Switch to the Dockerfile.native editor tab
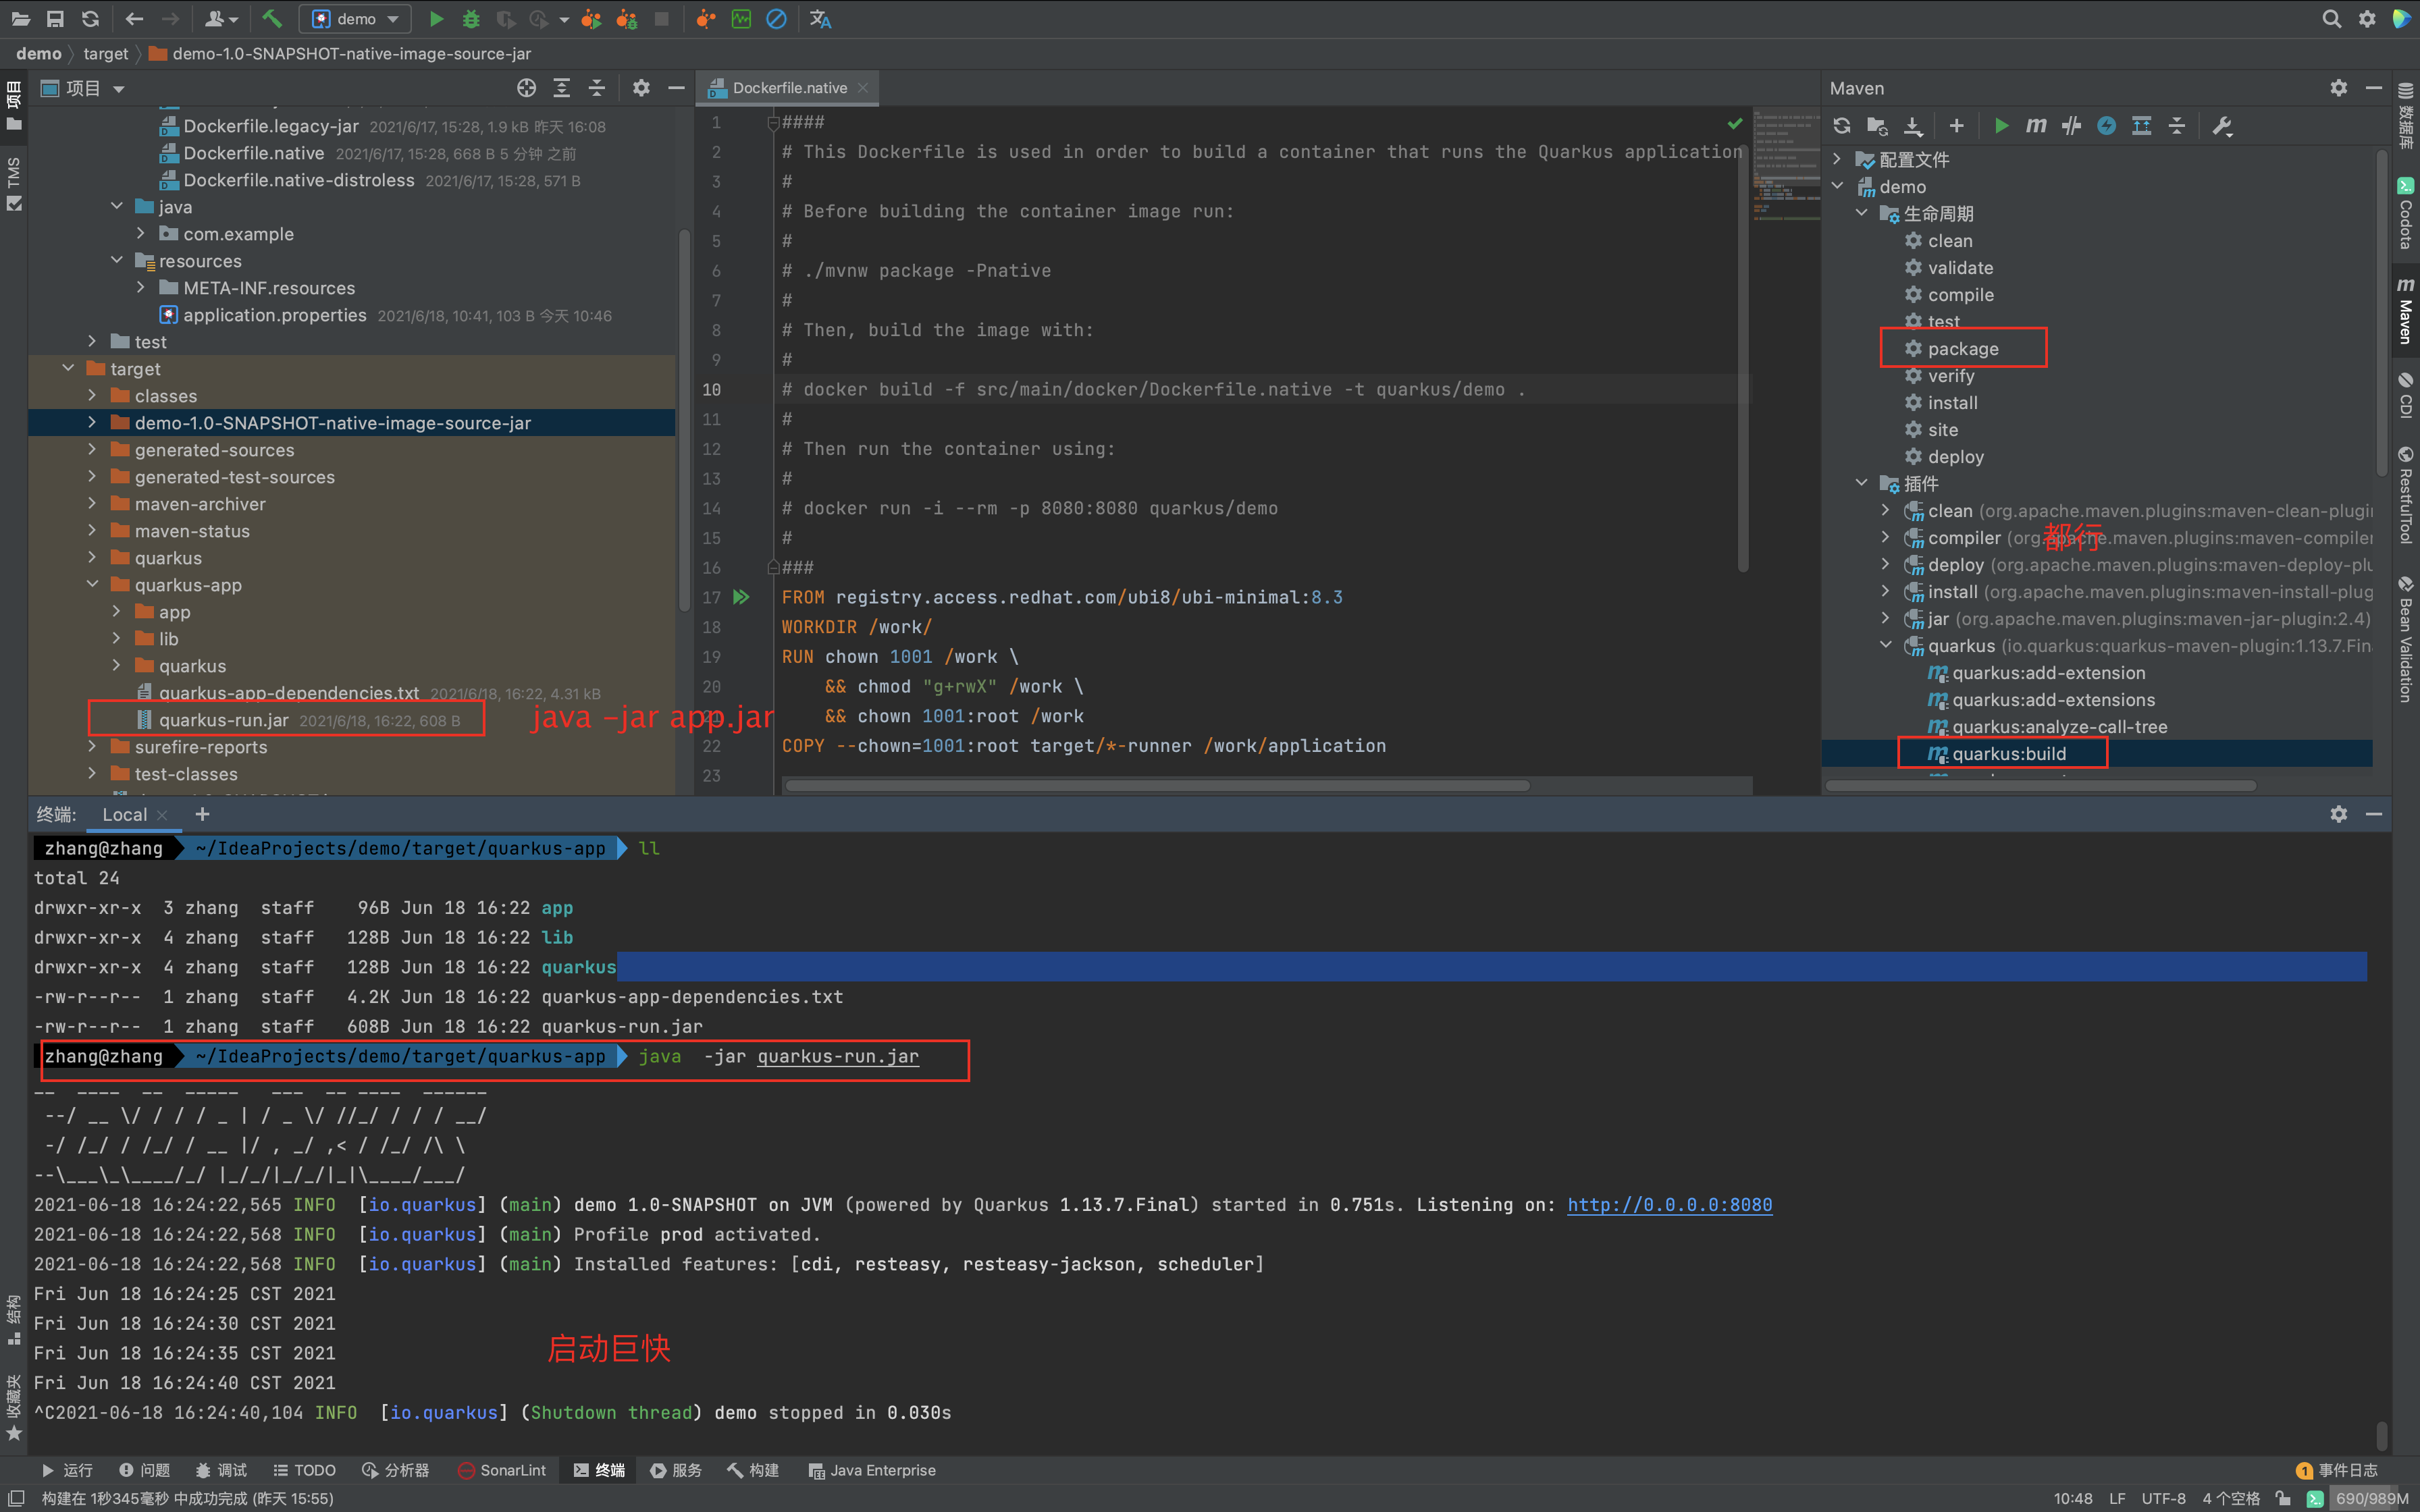 point(789,88)
